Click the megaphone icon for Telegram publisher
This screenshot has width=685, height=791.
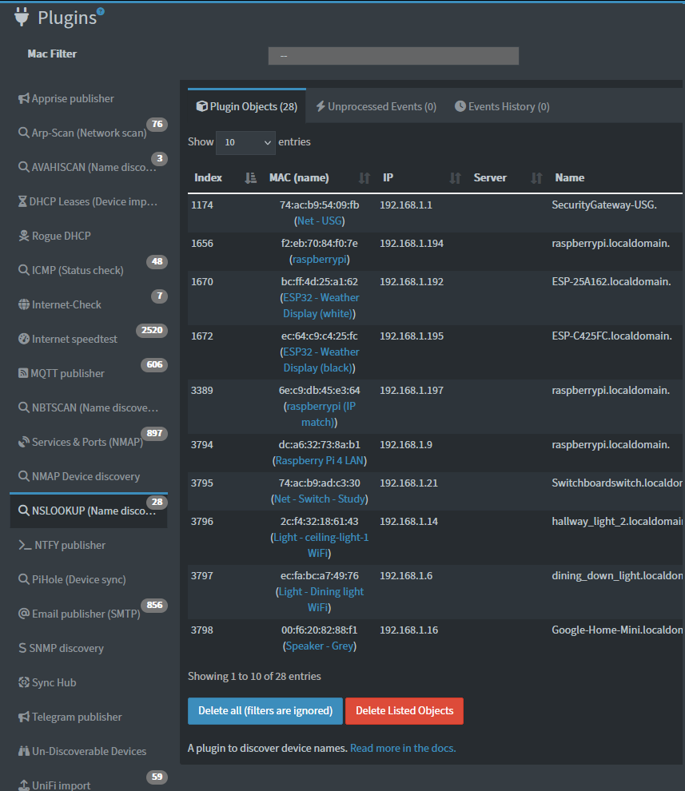coord(24,717)
